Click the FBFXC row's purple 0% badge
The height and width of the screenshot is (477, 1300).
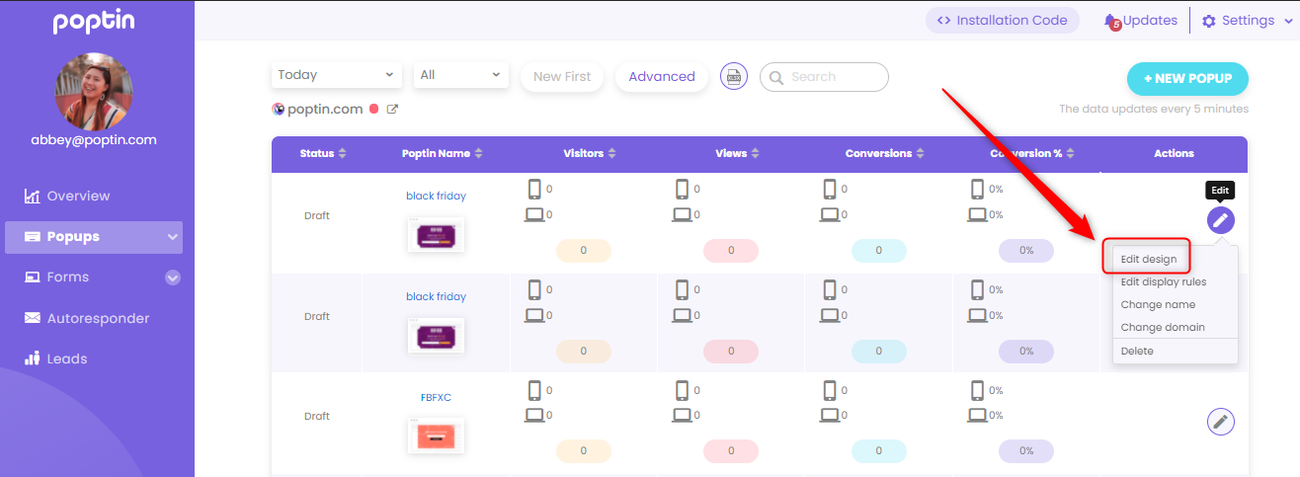tap(1026, 451)
